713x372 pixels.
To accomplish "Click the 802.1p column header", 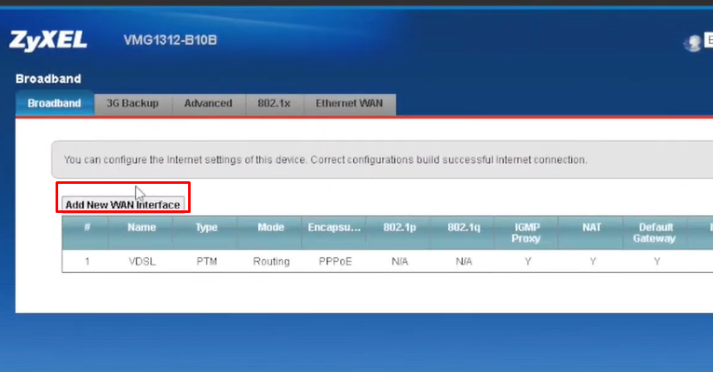I will [x=398, y=228].
